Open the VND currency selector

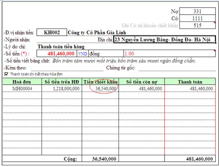[82, 53]
